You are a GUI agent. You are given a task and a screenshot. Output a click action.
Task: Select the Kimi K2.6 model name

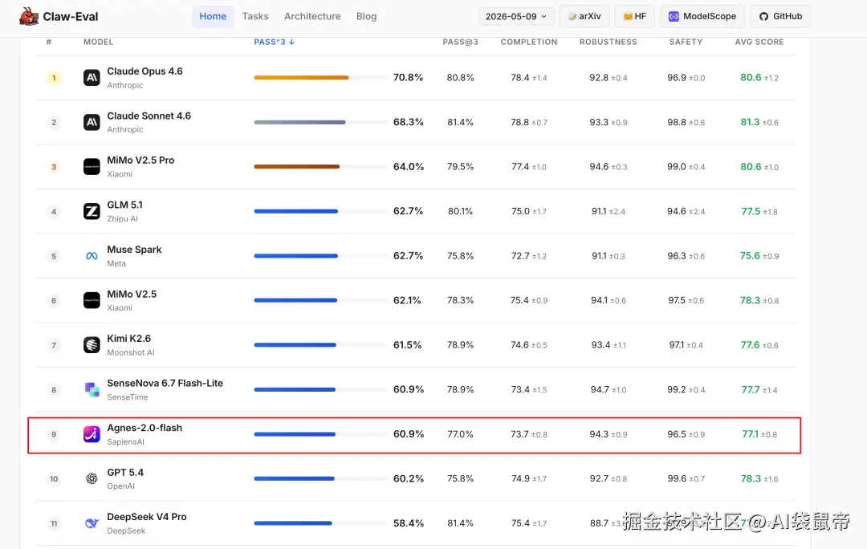(128, 339)
